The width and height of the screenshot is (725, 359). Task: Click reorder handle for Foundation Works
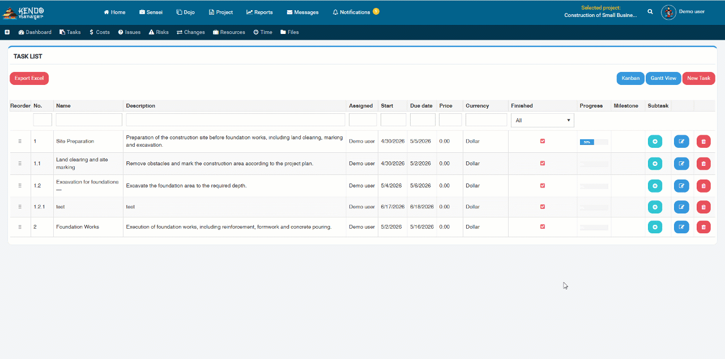[20, 226]
